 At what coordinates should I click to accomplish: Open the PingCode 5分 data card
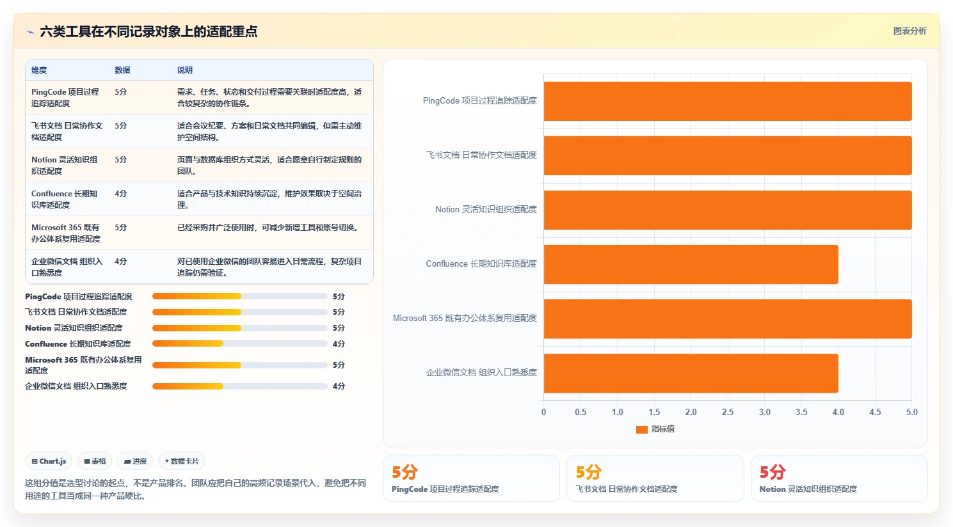pos(471,478)
